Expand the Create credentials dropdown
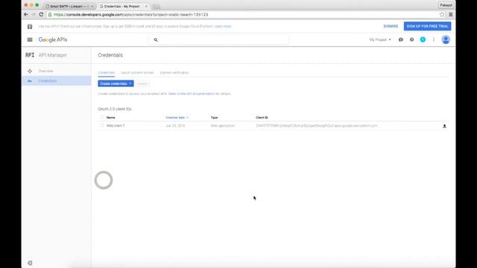Screen dimensions: 477x268 click(116, 83)
